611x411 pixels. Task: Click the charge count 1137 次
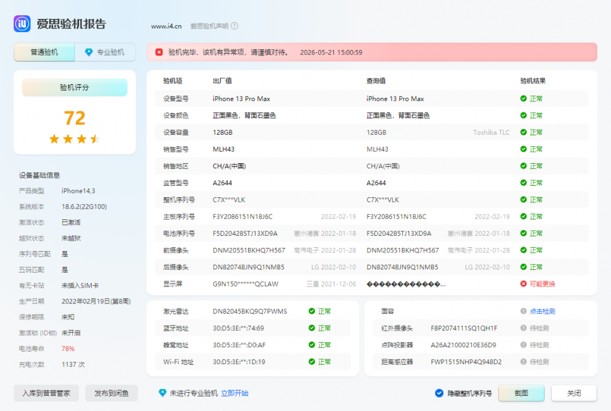(x=73, y=365)
